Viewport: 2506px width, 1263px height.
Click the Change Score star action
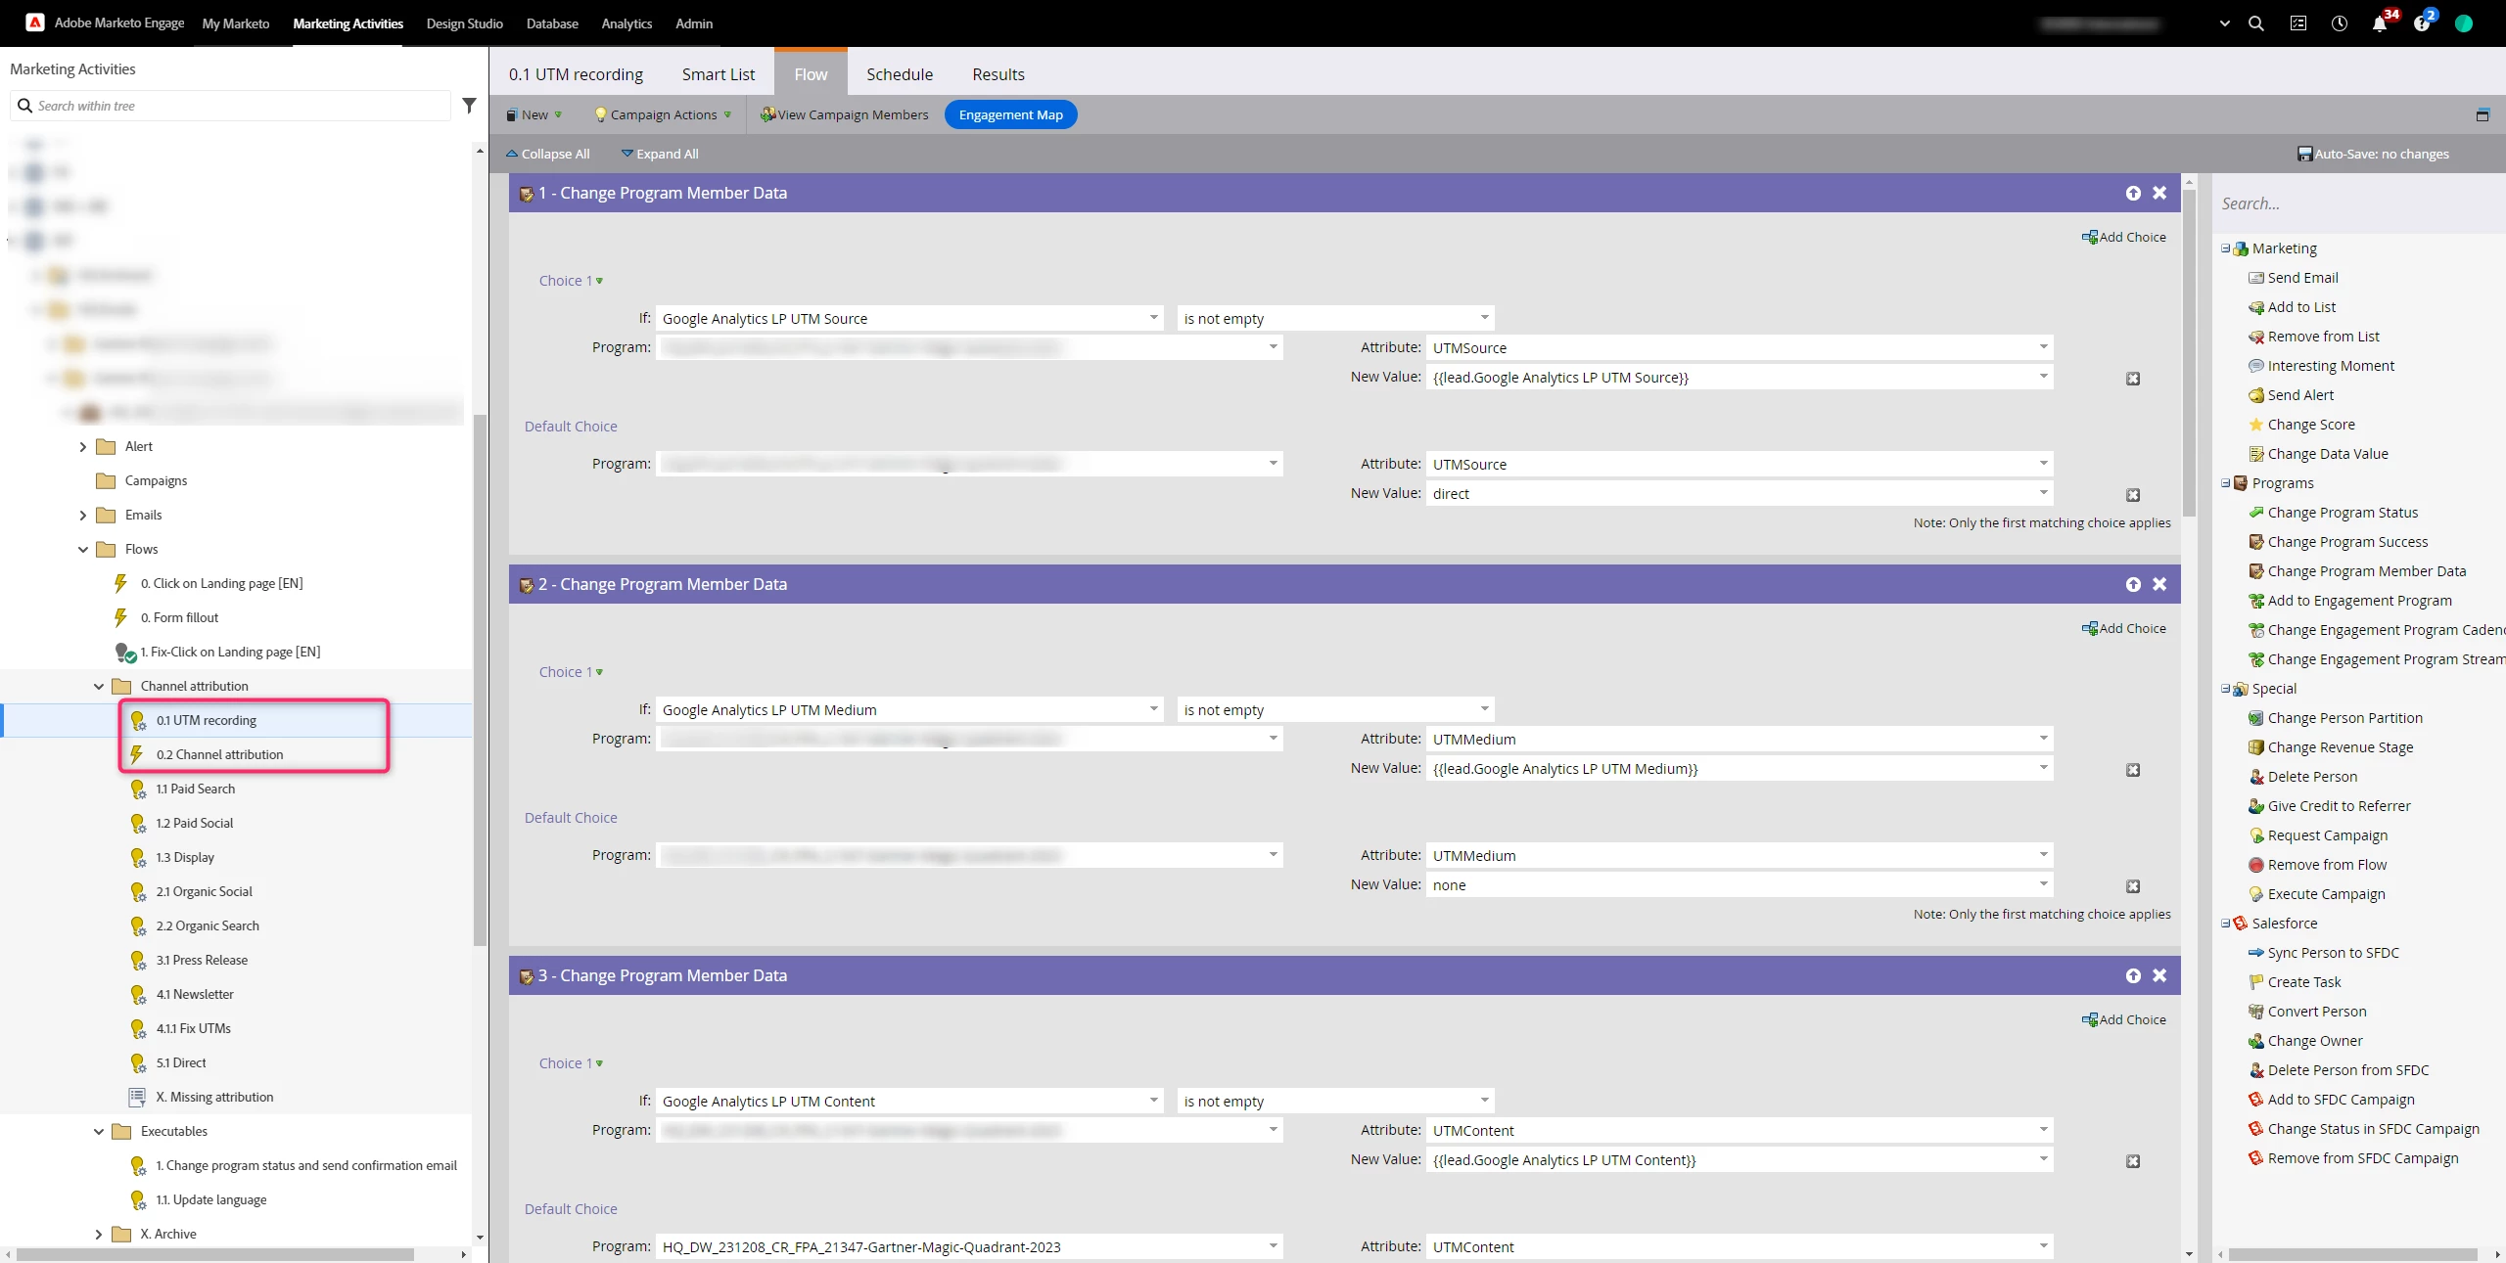(x=2310, y=425)
